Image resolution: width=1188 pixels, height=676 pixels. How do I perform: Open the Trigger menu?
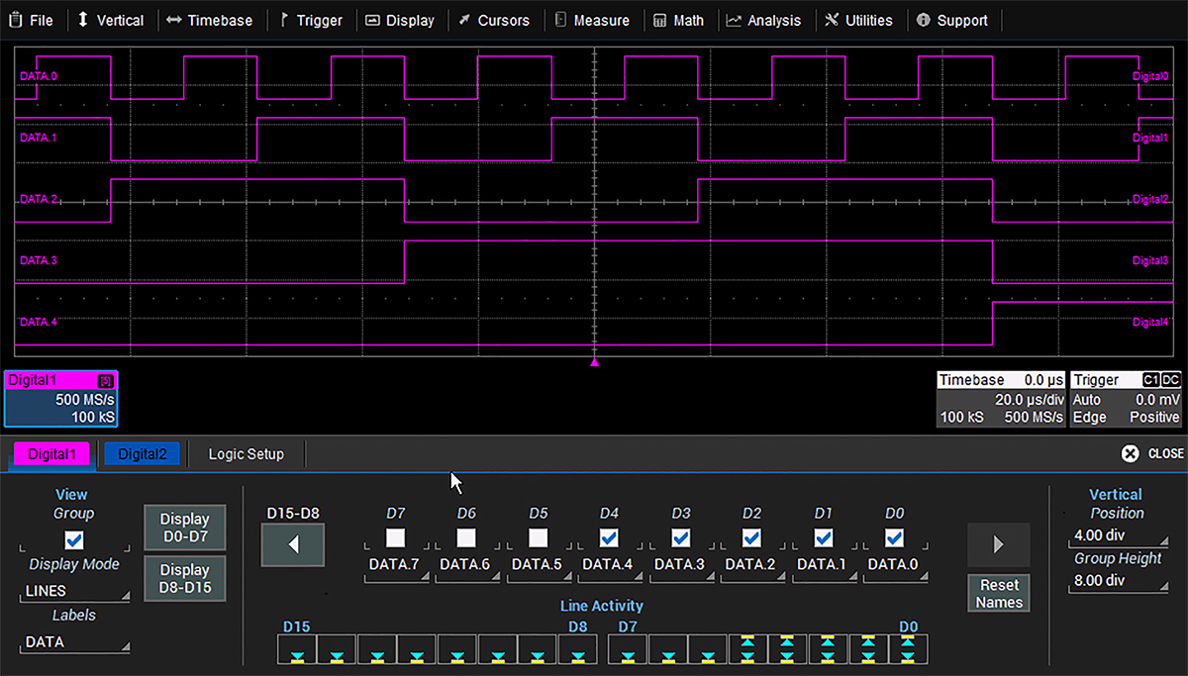tap(310, 20)
